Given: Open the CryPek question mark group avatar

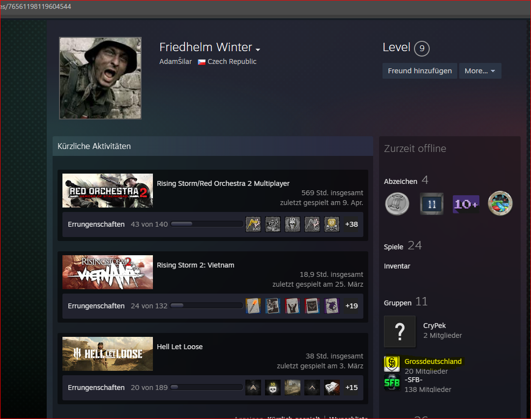Looking at the screenshot, I should click(x=399, y=331).
